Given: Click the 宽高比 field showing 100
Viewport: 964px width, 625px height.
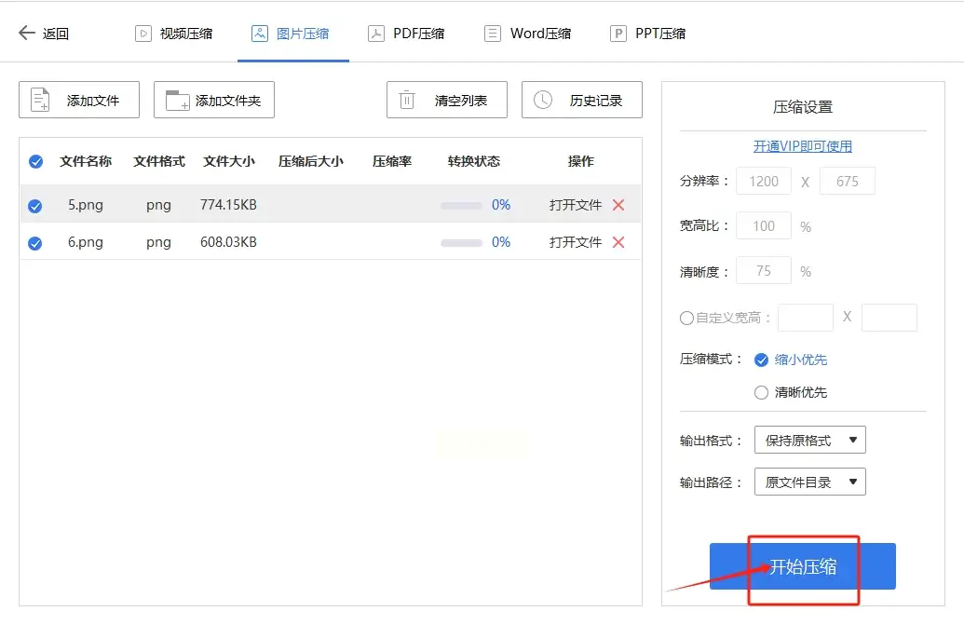Looking at the screenshot, I should pos(764,225).
